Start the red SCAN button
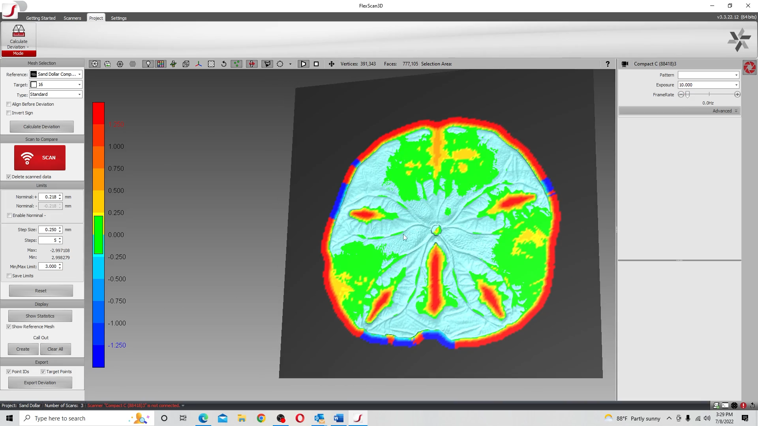Viewport: 758px width, 426px height. tap(40, 158)
